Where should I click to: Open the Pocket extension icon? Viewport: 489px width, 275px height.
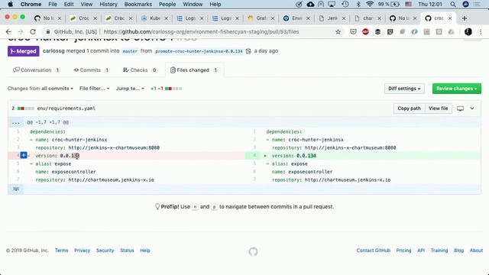coord(353,32)
